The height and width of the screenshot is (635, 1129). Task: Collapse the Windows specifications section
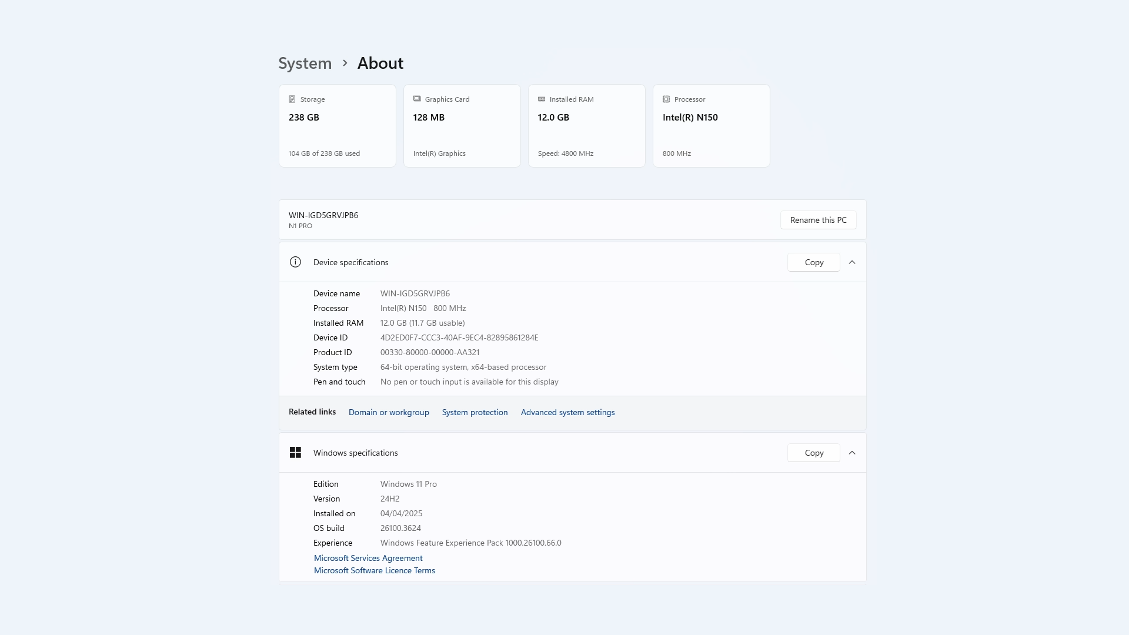click(x=852, y=453)
